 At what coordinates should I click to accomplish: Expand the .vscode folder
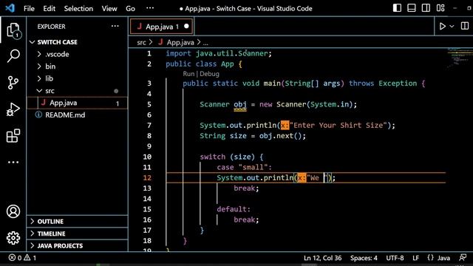[x=57, y=54]
